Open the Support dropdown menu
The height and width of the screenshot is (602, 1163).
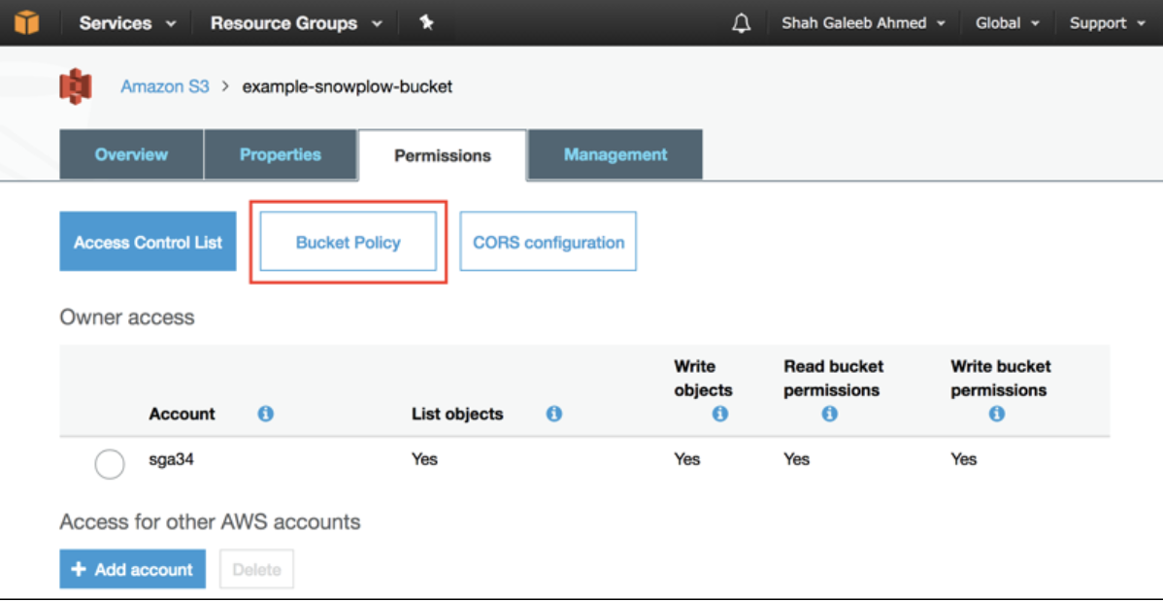click(1108, 23)
